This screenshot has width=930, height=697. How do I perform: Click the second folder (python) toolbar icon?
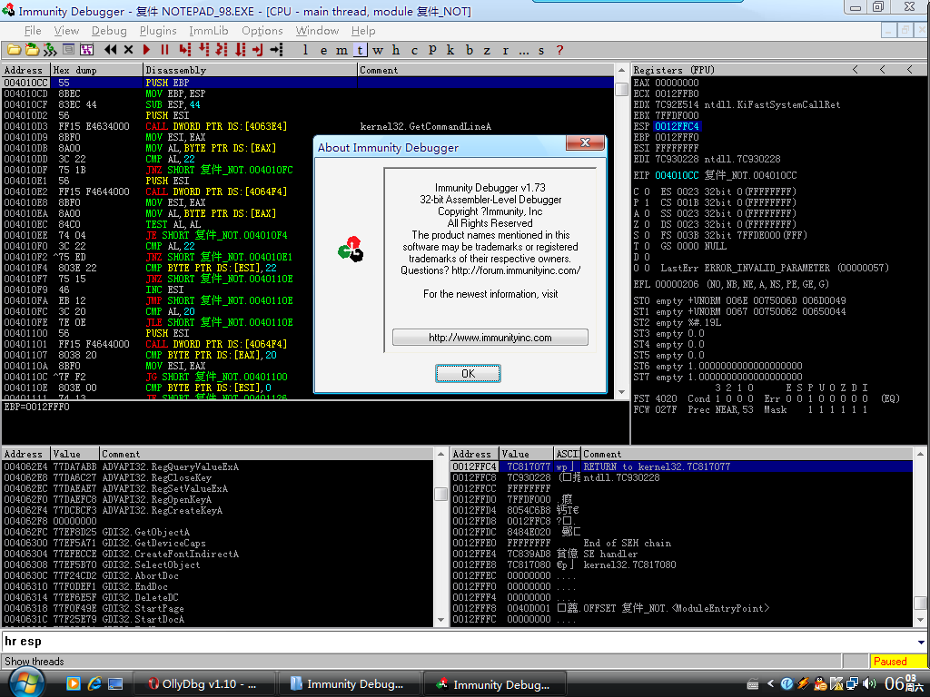32,51
